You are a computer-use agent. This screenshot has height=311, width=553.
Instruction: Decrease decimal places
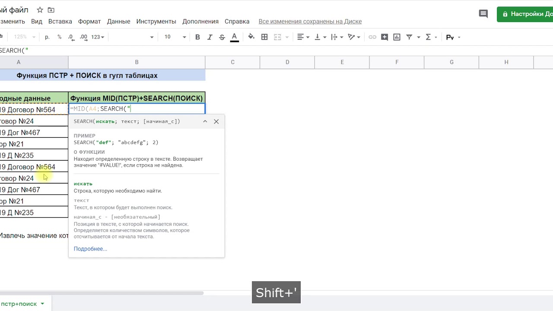coord(71,37)
